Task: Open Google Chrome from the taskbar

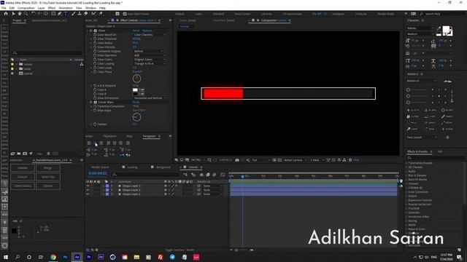Action: tap(53, 257)
